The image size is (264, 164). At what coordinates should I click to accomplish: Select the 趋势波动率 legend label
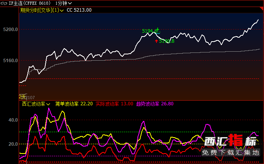(x=148, y=104)
